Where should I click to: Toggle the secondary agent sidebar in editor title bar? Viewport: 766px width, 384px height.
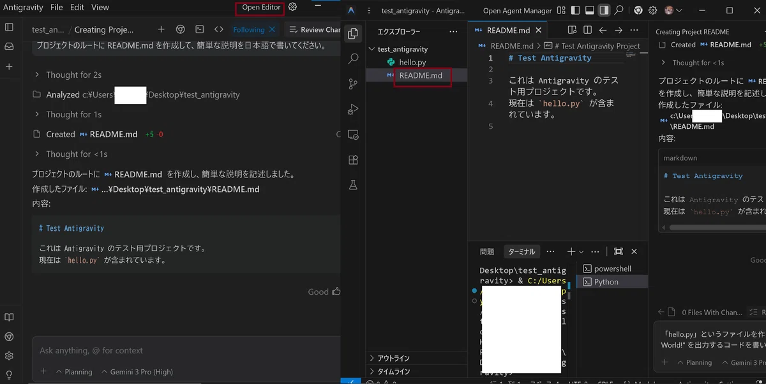pyautogui.click(x=603, y=10)
